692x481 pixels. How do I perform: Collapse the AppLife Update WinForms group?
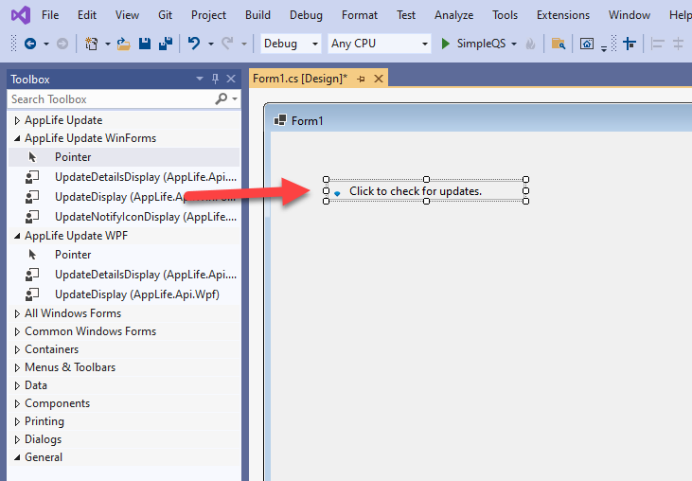coord(17,138)
